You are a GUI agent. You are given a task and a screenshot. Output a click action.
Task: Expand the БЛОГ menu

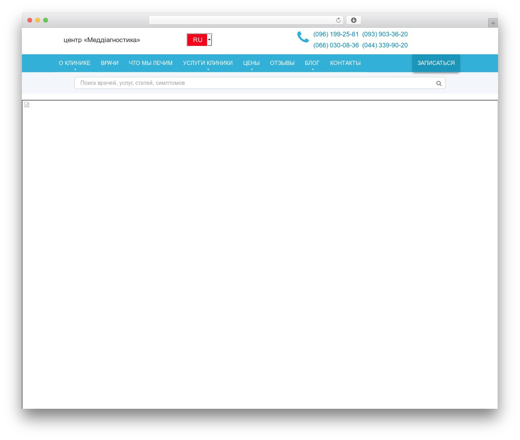click(312, 63)
